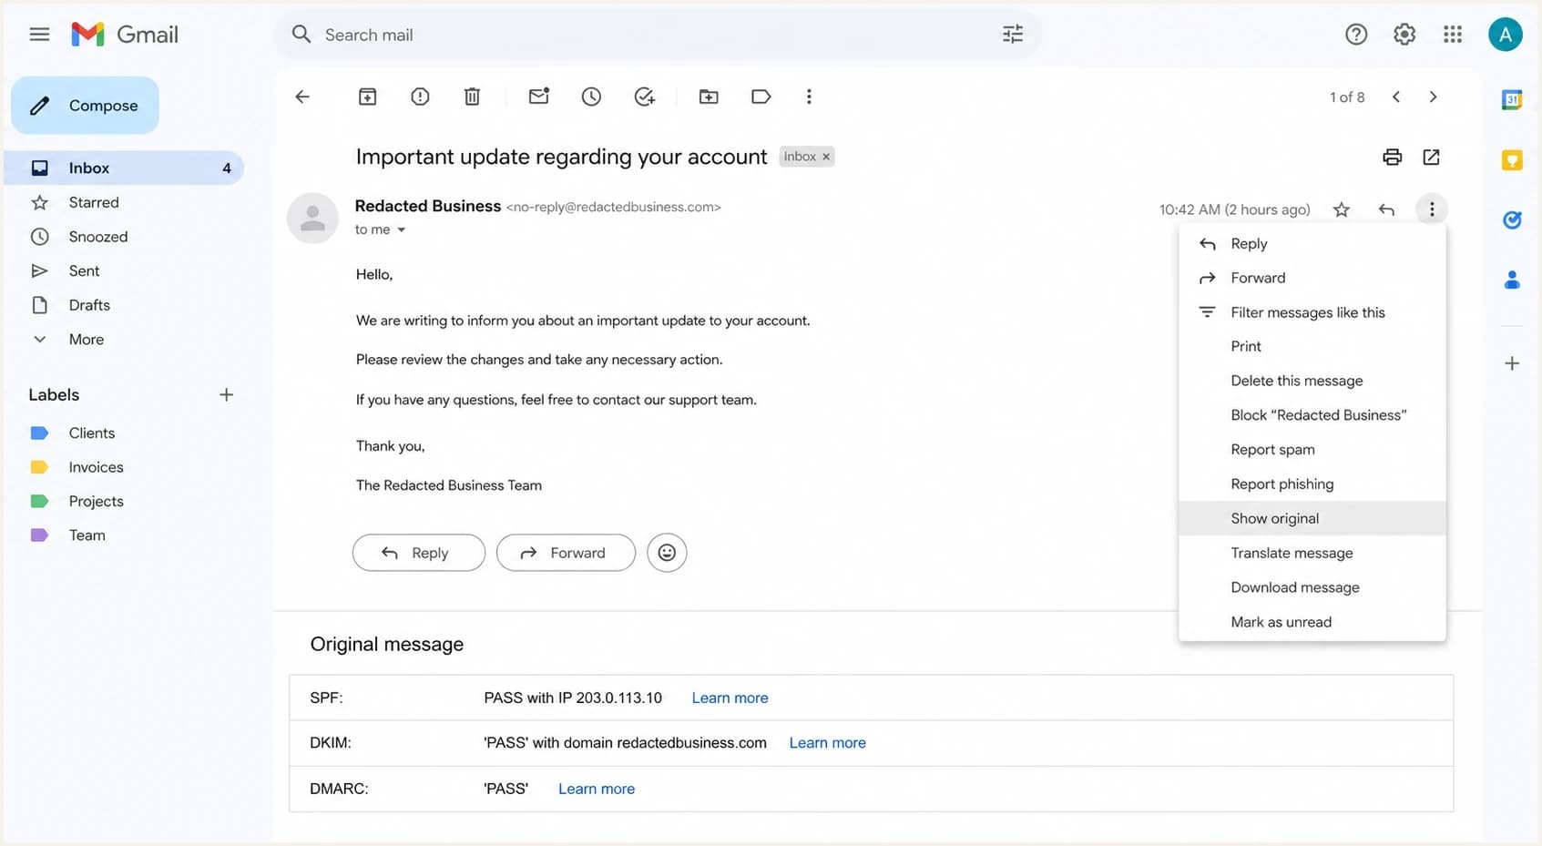Screen dimensions: 1542x846
Task: Show details dropdown next to 'to me'
Action: click(x=401, y=229)
